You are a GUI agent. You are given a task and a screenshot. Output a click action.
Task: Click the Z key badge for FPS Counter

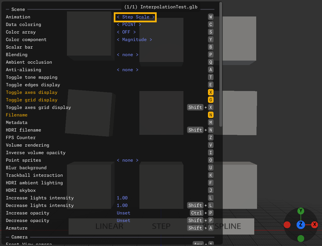(211, 138)
